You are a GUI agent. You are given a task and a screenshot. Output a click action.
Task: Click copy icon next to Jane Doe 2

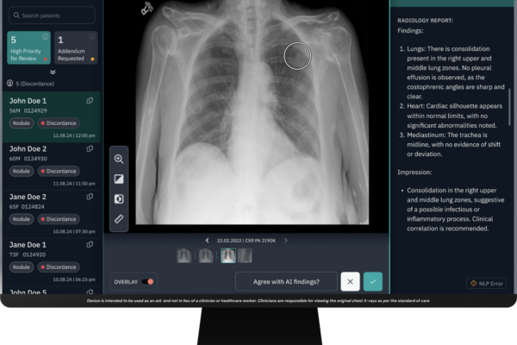pos(90,197)
